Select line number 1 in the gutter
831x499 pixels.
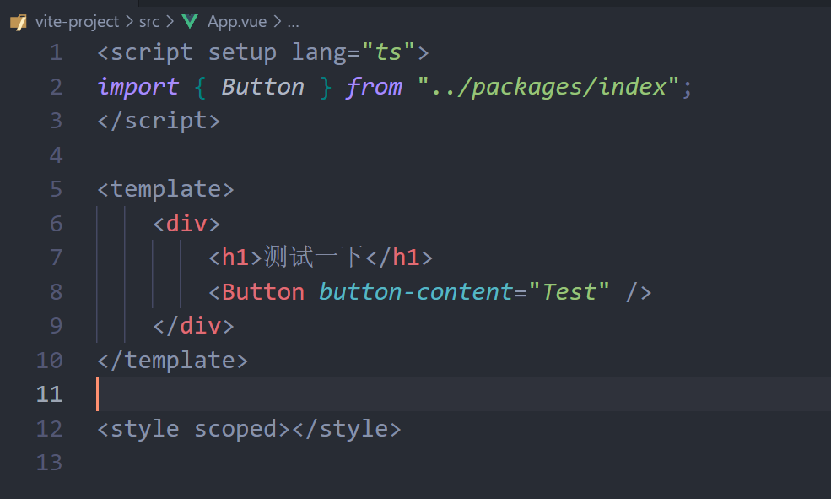(x=56, y=52)
